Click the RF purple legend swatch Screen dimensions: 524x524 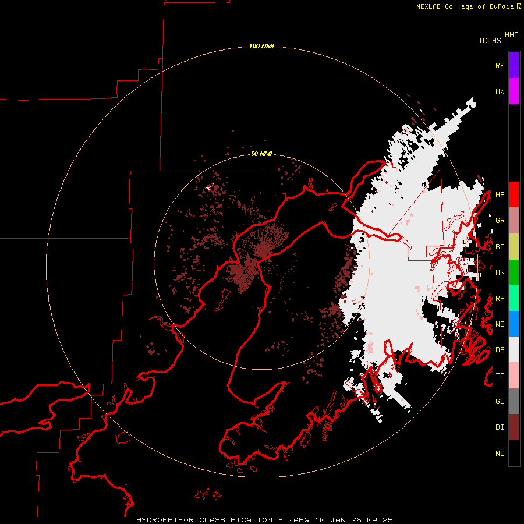pos(514,65)
